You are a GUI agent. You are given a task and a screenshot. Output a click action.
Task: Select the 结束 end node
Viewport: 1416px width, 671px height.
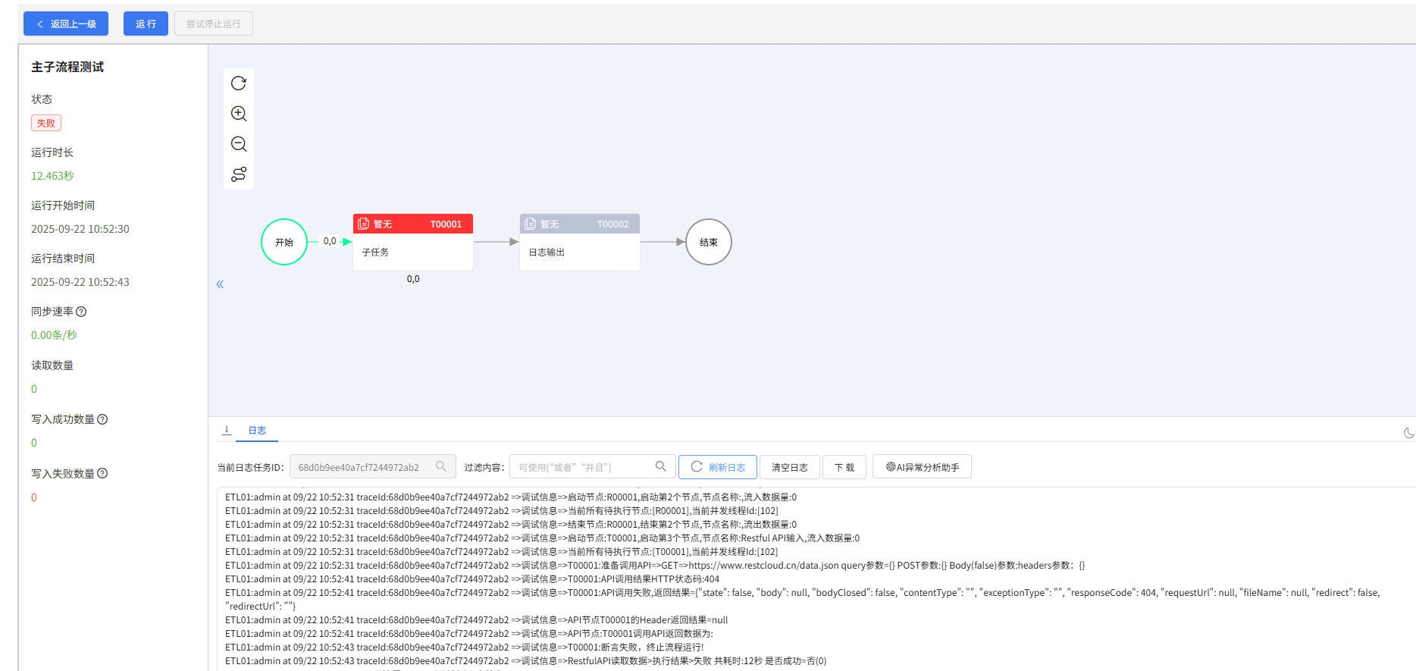click(709, 242)
